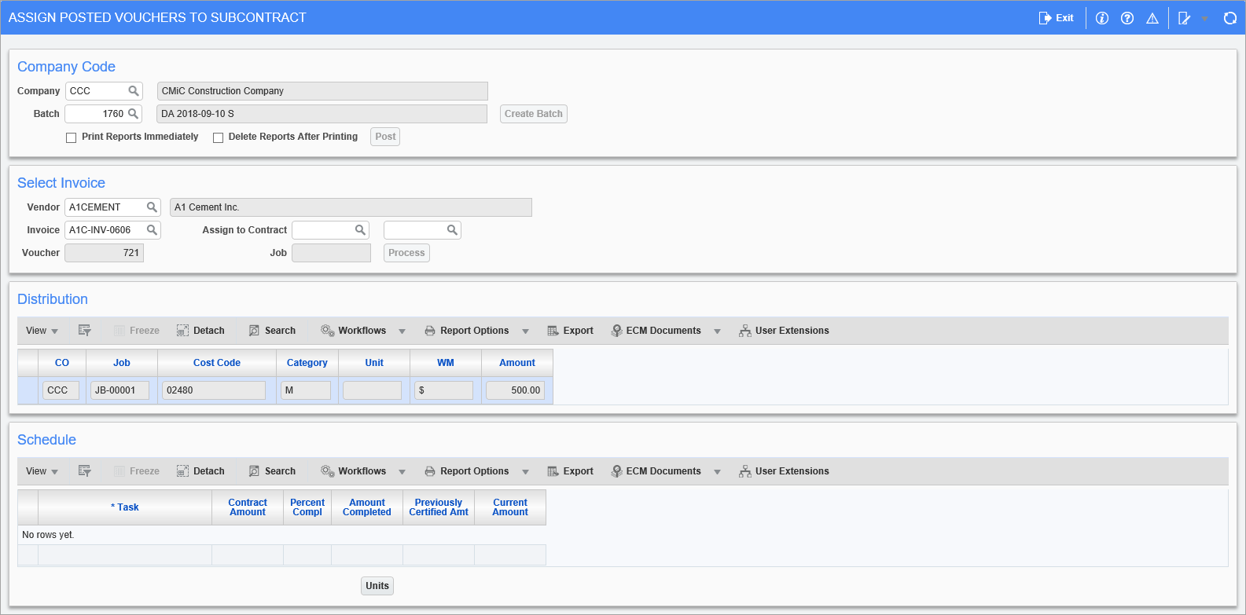This screenshot has height=615, width=1246.
Task: Enable Delete Reports After Printing checkbox
Action: 219,137
